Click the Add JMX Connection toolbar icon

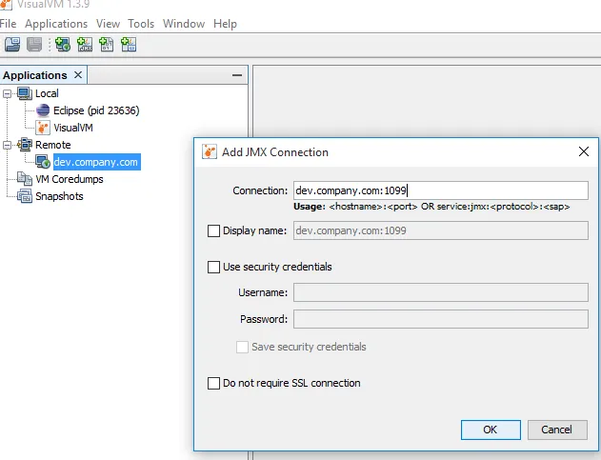coord(85,45)
